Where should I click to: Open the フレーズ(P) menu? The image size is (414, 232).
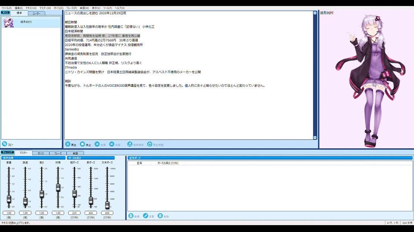click(72, 8)
